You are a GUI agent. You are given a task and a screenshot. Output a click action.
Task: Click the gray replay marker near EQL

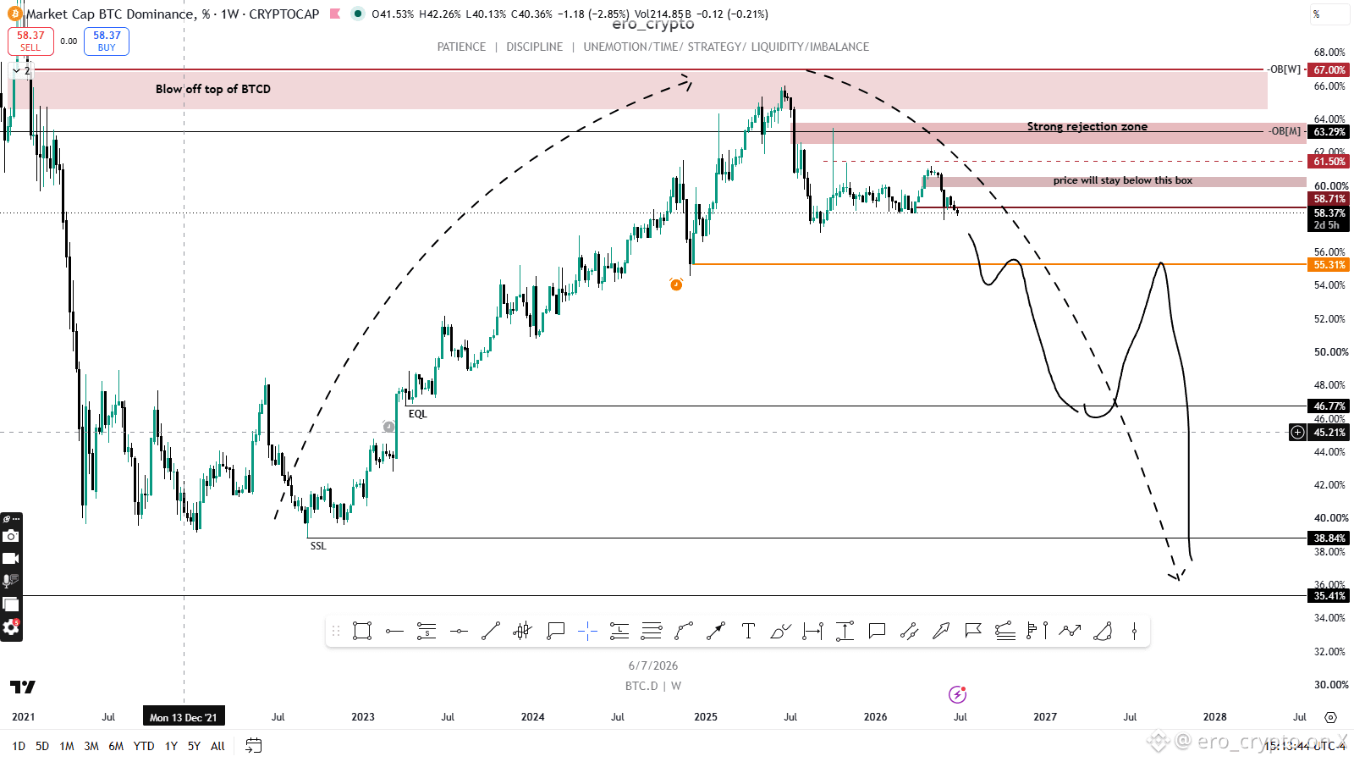click(388, 427)
